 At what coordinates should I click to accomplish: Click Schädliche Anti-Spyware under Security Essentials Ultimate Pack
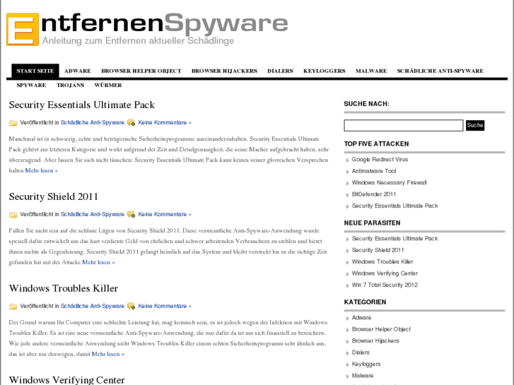(x=93, y=122)
